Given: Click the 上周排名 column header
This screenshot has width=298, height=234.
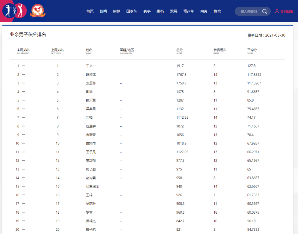Looking at the screenshot, I should point(57,51).
